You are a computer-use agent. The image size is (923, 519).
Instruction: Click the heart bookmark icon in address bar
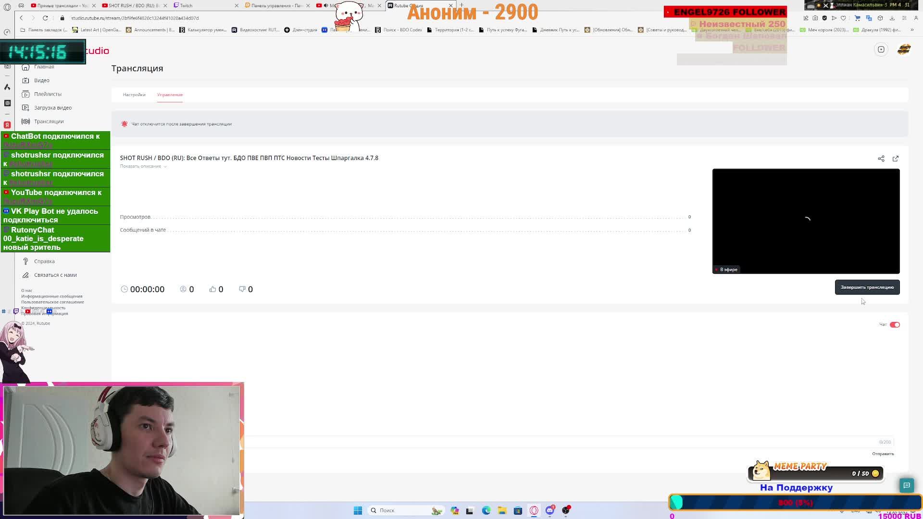point(843,18)
